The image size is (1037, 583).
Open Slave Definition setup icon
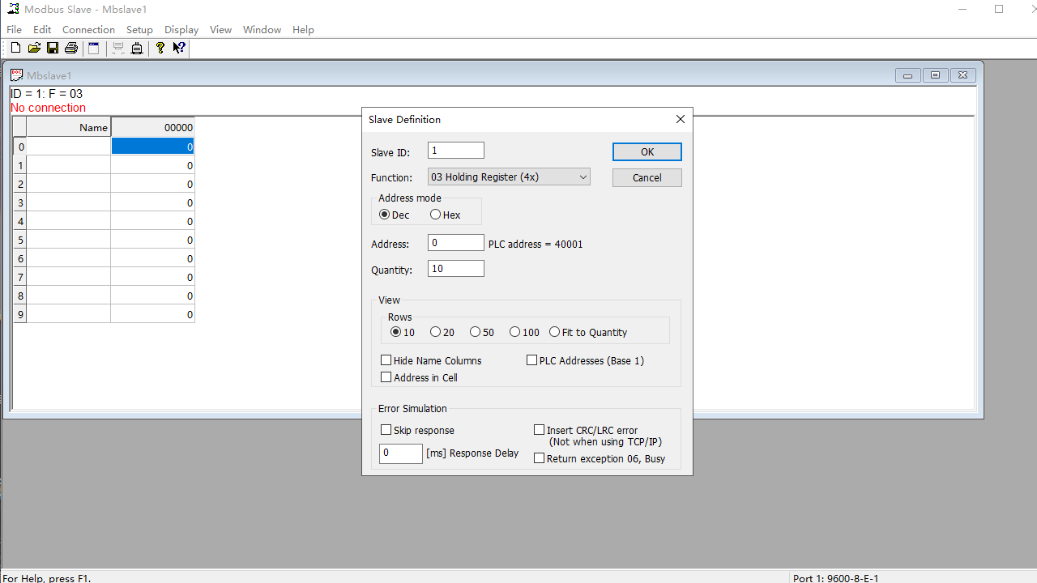point(93,48)
